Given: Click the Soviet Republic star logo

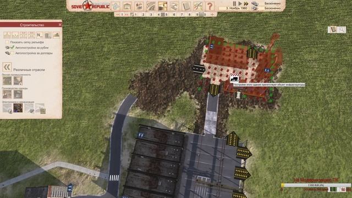Looking at the screenshot, I should pyautogui.click(x=87, y=5).
